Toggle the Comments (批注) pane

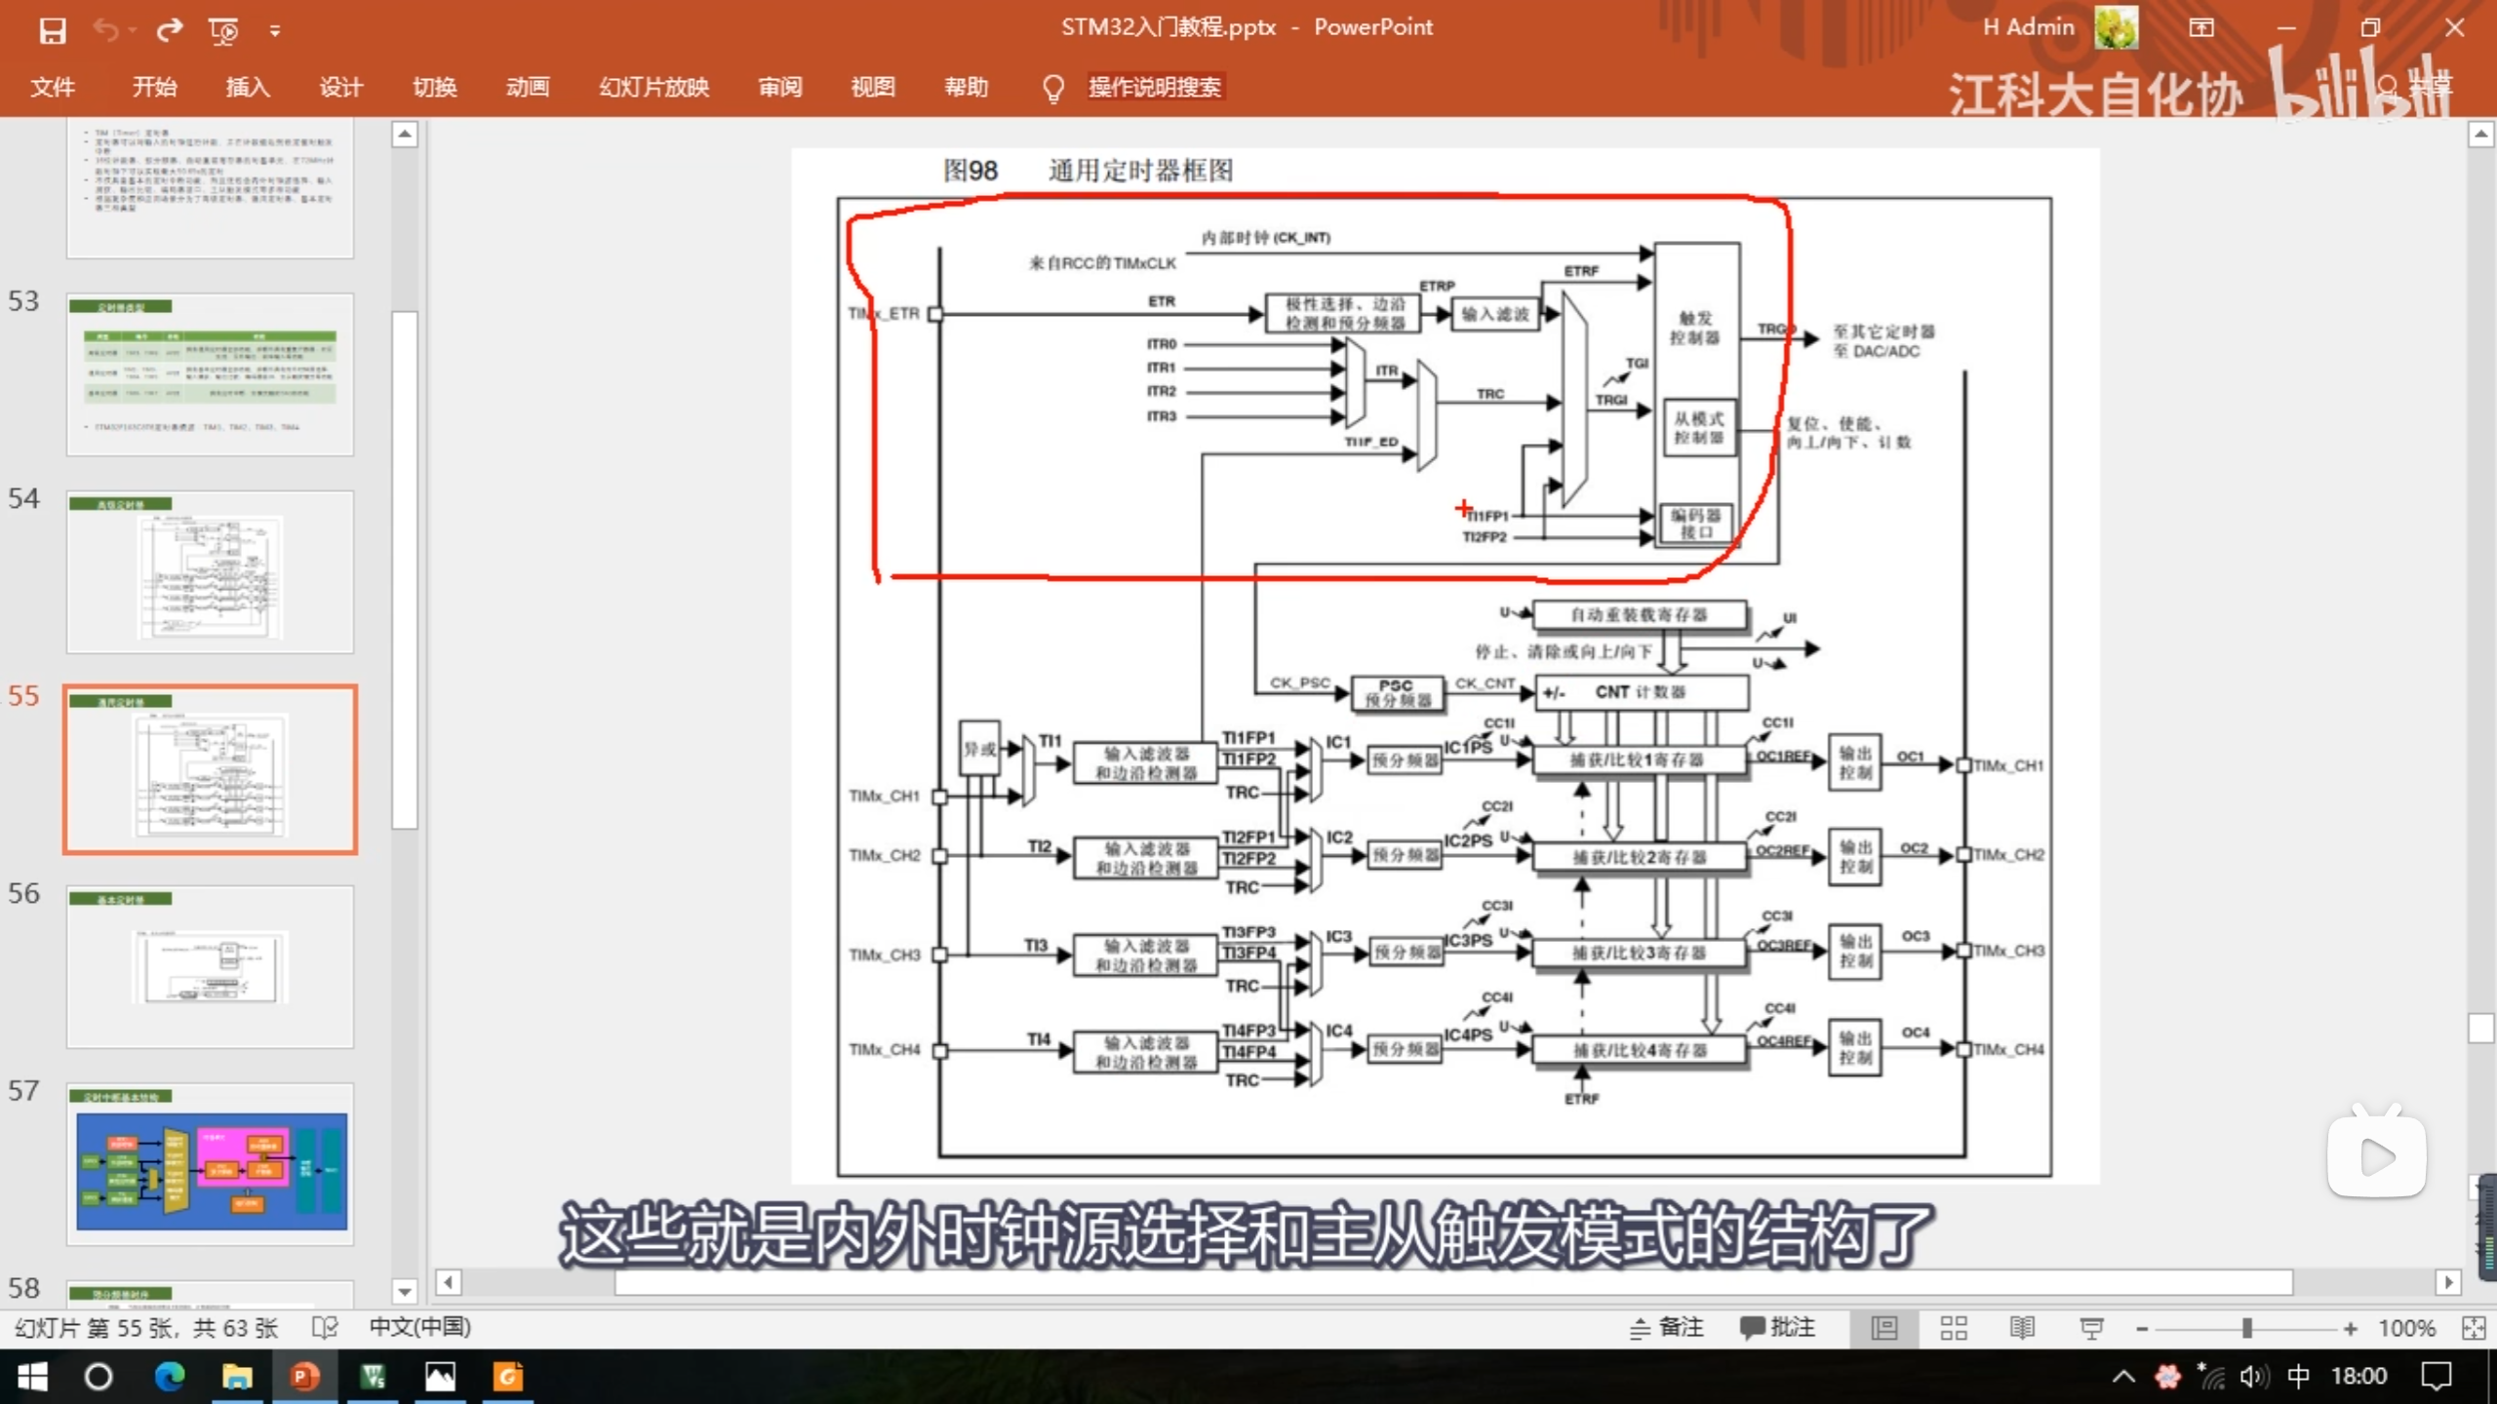coord(1777,1327)
